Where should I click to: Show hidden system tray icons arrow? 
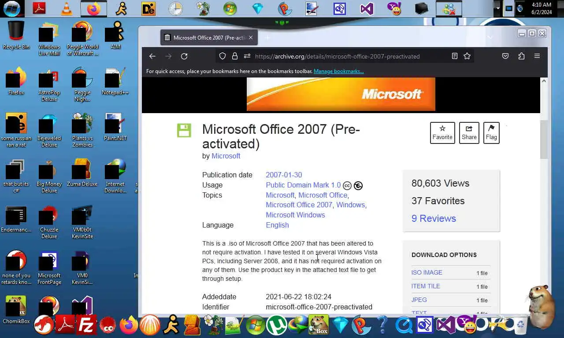(x=498, y=8)
